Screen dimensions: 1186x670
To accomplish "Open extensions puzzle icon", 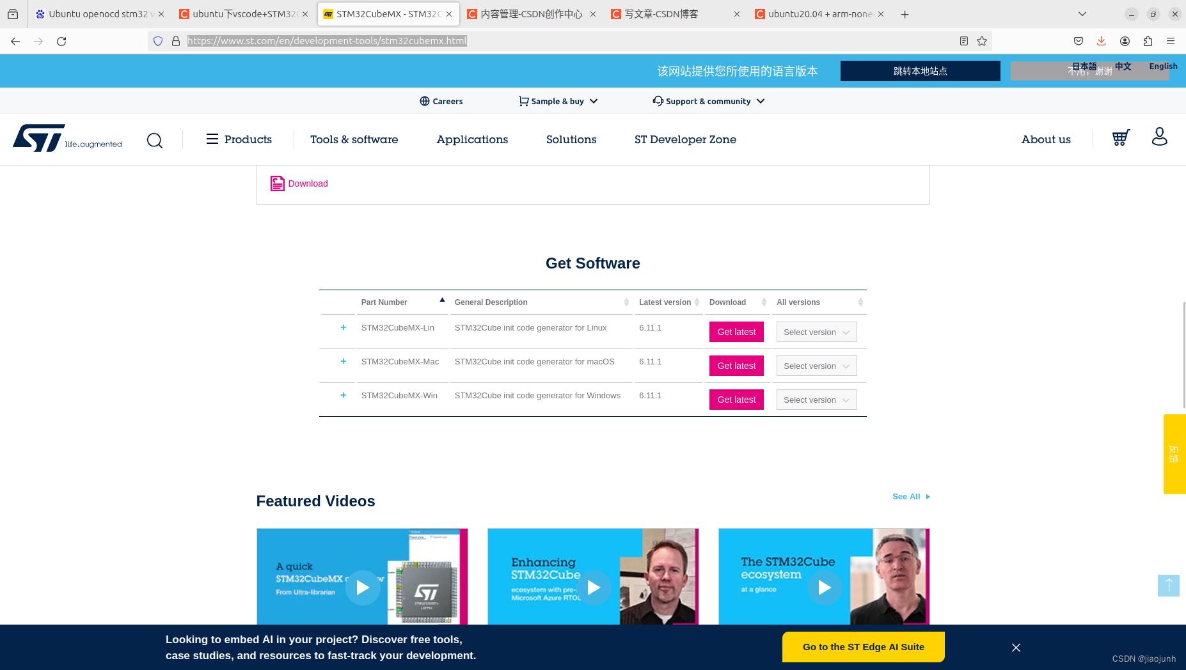I will click(x=1148, y=41).
